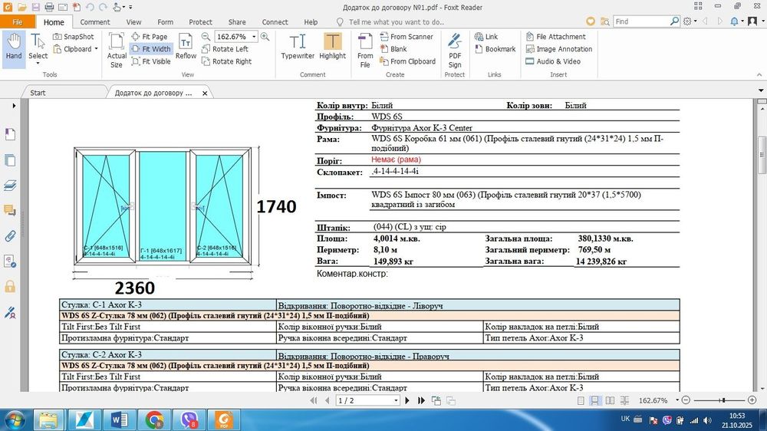Click the SnapShot tool

pos(74,37)
